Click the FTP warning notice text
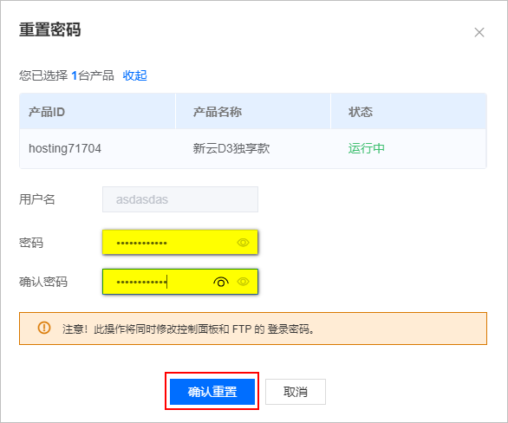508x423 pixels. (188, 329)
